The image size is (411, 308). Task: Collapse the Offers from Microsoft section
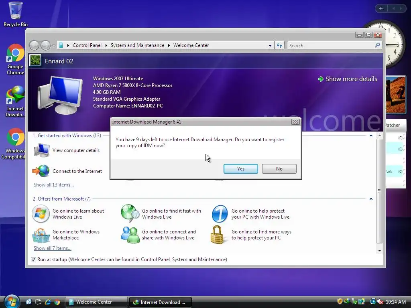[x=371, y=199]
